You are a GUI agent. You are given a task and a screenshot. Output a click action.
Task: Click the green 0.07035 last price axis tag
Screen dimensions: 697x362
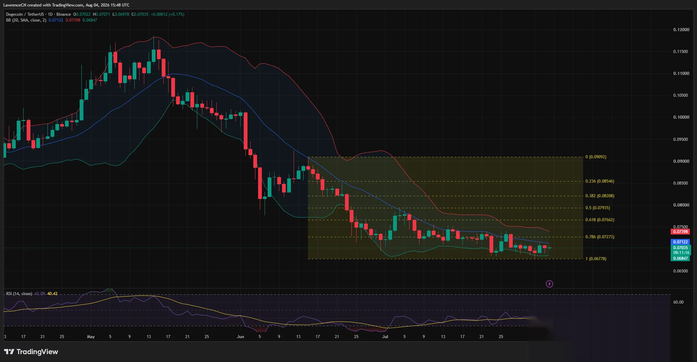coord(680,248)
